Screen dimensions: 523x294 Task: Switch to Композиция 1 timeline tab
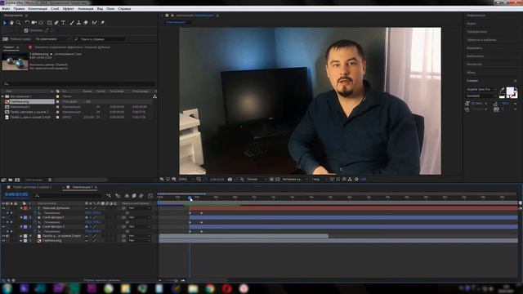point(83,187)
